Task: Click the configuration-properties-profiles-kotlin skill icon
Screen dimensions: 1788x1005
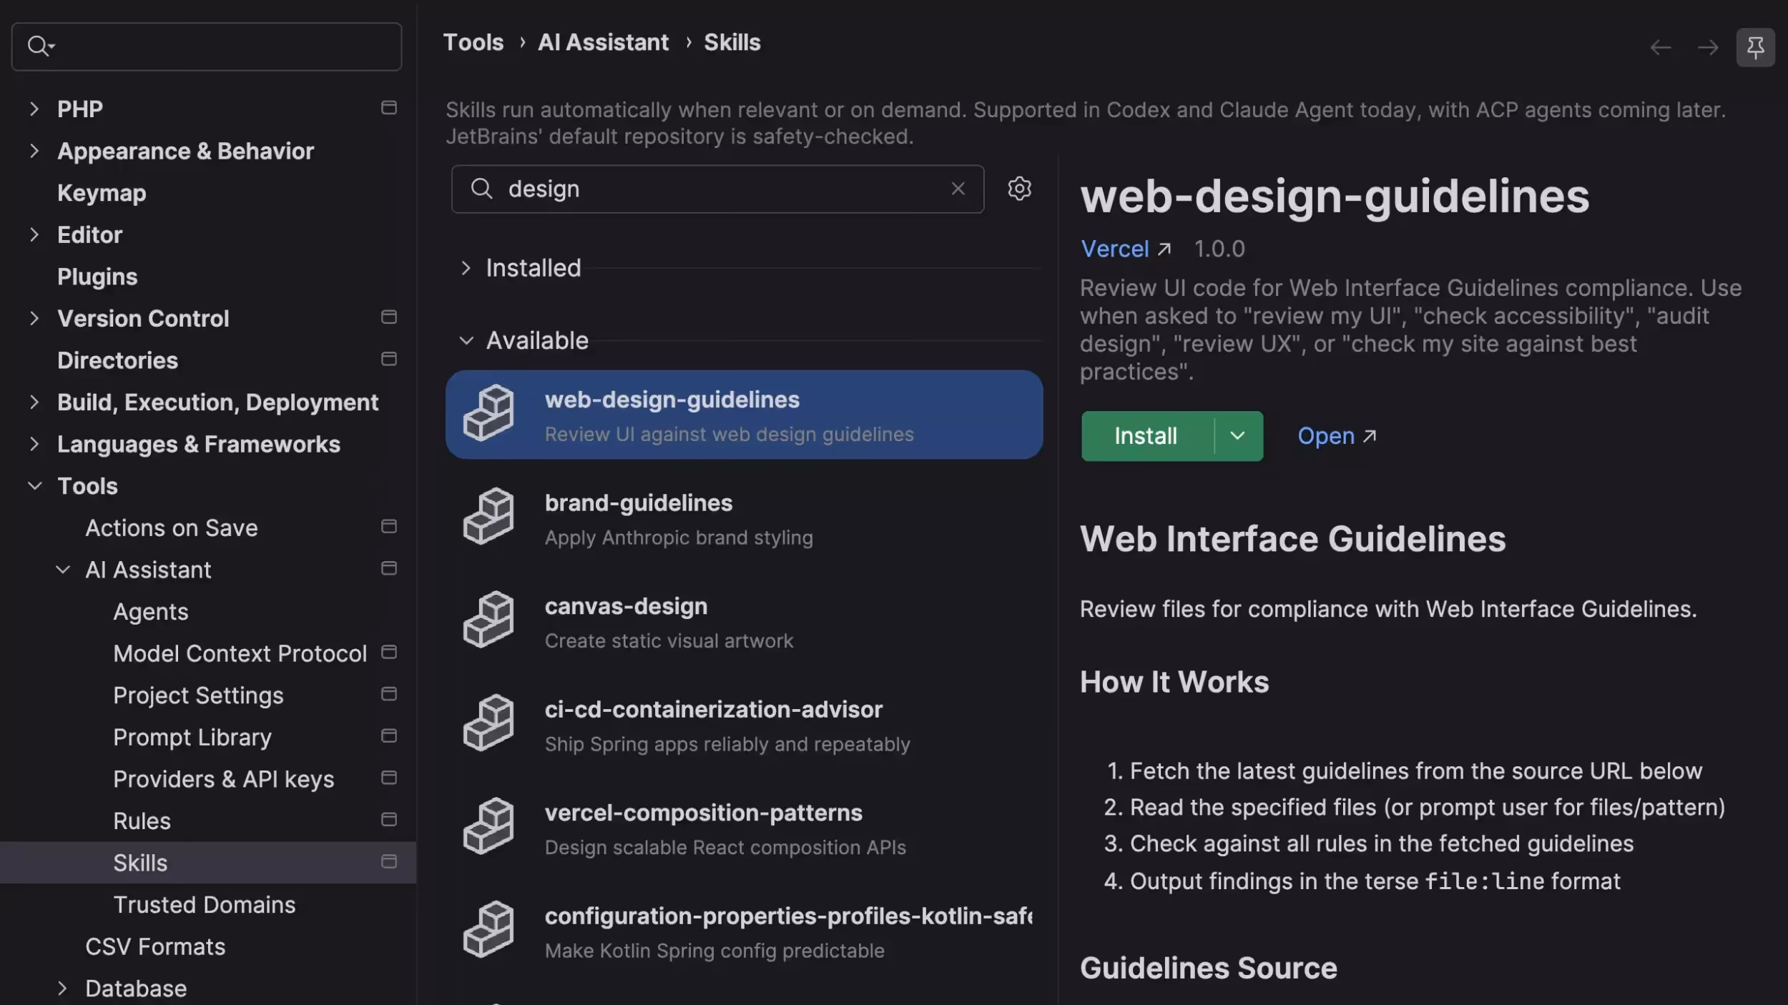Action: (488, 929)
